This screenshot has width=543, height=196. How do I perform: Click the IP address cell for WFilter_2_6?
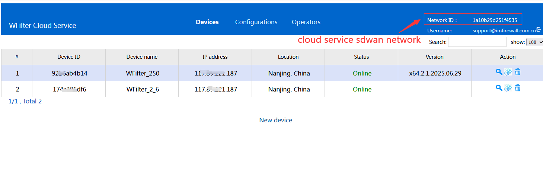pos(215,89)
